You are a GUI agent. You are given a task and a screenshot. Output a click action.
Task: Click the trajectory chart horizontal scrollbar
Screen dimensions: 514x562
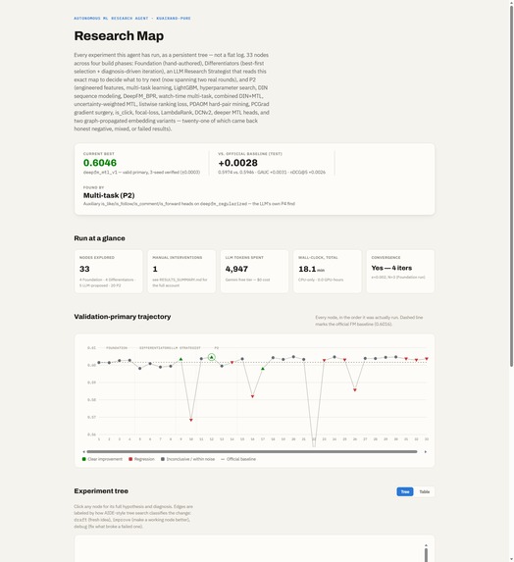click(252, 451)
